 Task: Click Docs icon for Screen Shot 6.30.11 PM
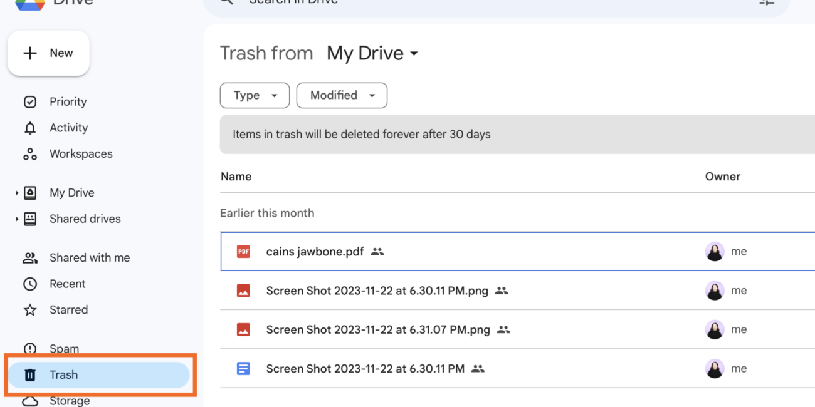coord(243,369)
